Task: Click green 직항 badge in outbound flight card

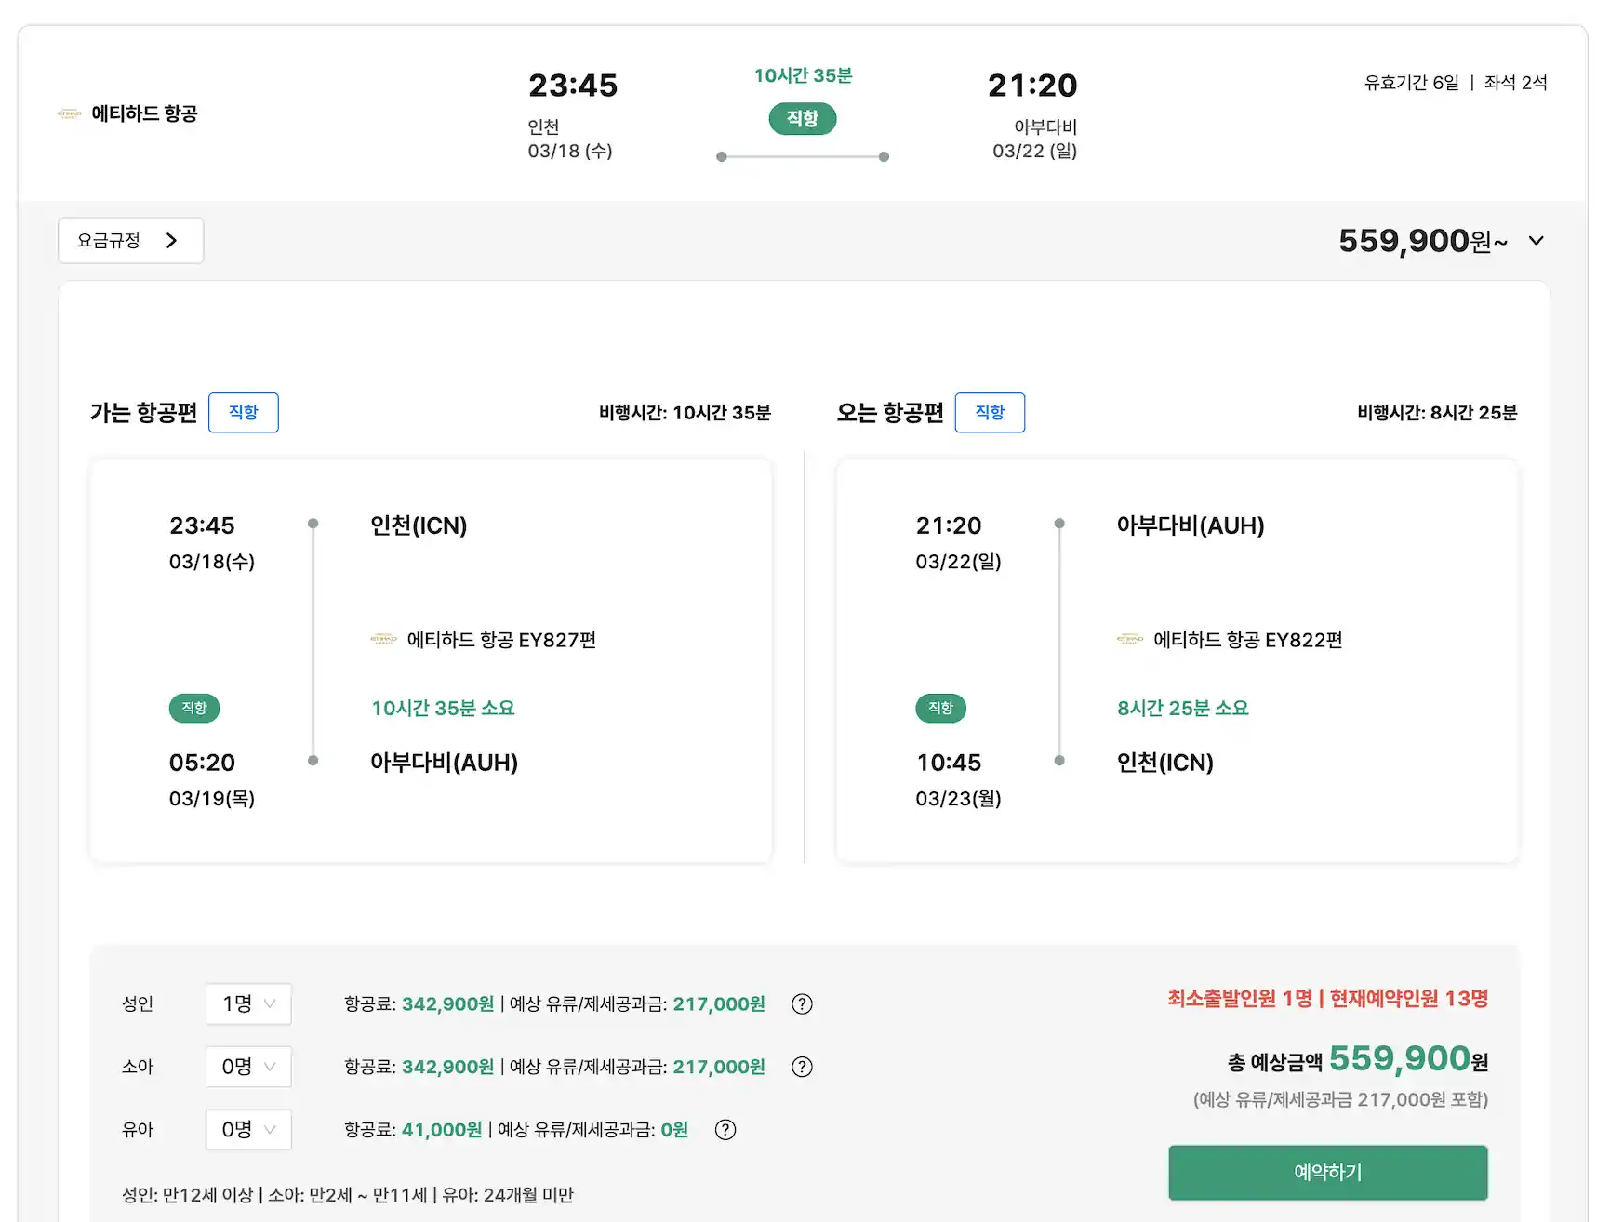Action: click(194, 709)
